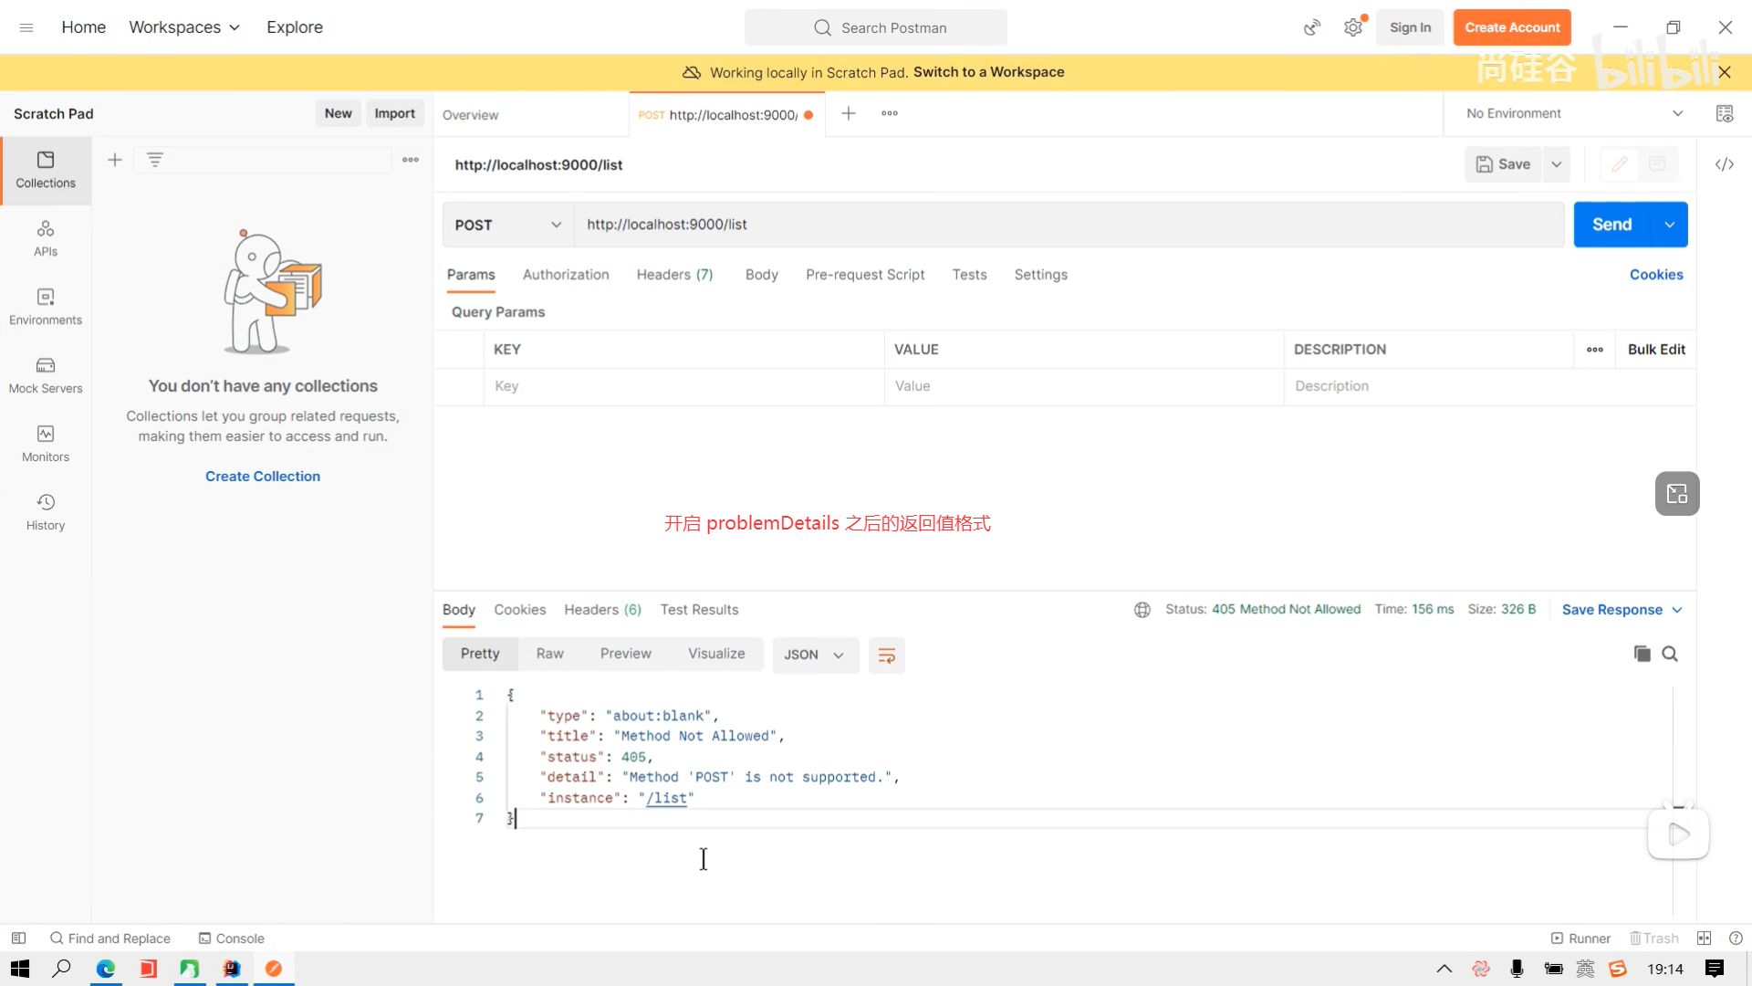Open the code snippet panel icon
Viewport: 1752px width, 986px height.
pyautogui.click(x=1724, y=164)
